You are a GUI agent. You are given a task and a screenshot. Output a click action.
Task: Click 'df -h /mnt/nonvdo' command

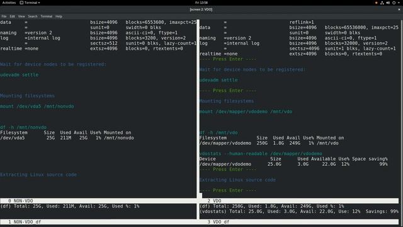coord(23,127)
